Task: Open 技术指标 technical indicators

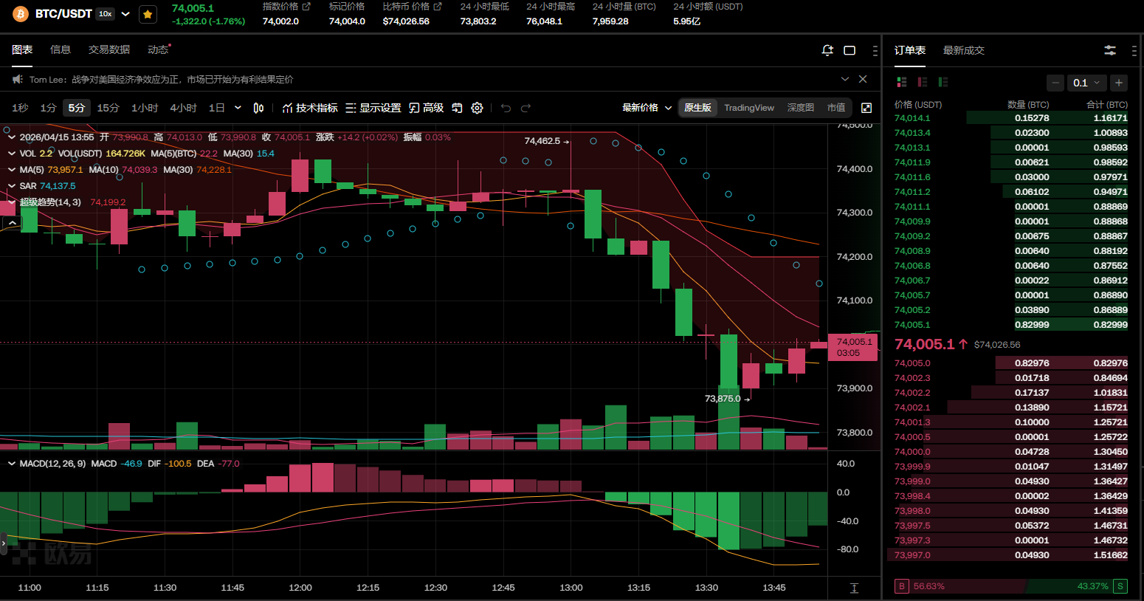Action: [310, 108]
